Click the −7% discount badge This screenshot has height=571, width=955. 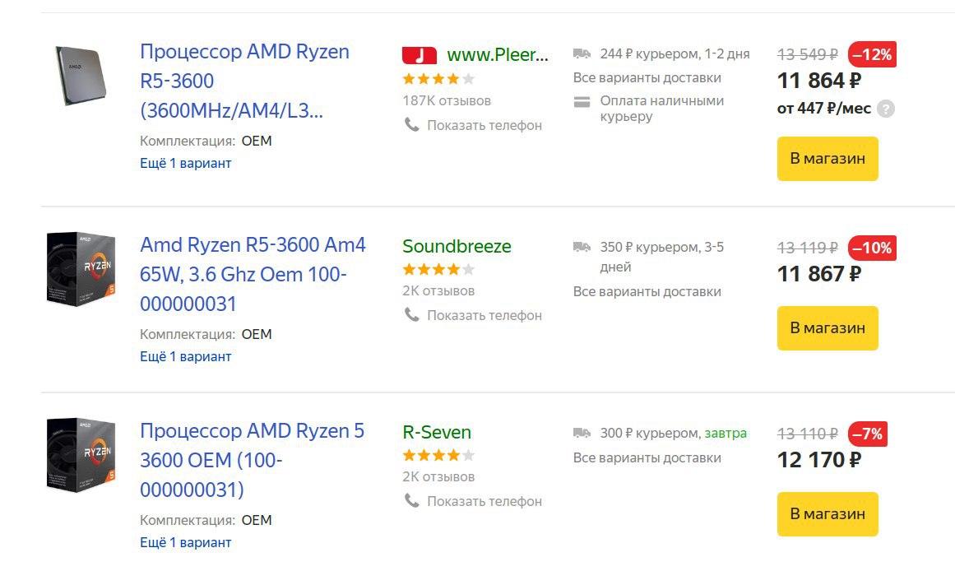tap(867, 434)
